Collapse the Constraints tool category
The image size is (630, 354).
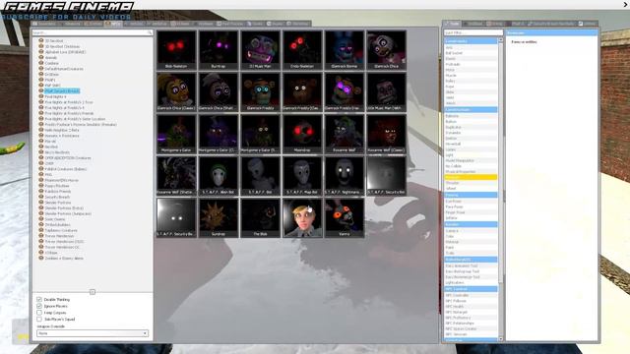click(471, 41)
